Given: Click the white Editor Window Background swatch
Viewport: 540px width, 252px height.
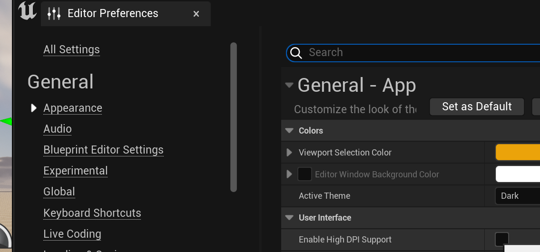Looking at the screenshot, I should point(517,174).
